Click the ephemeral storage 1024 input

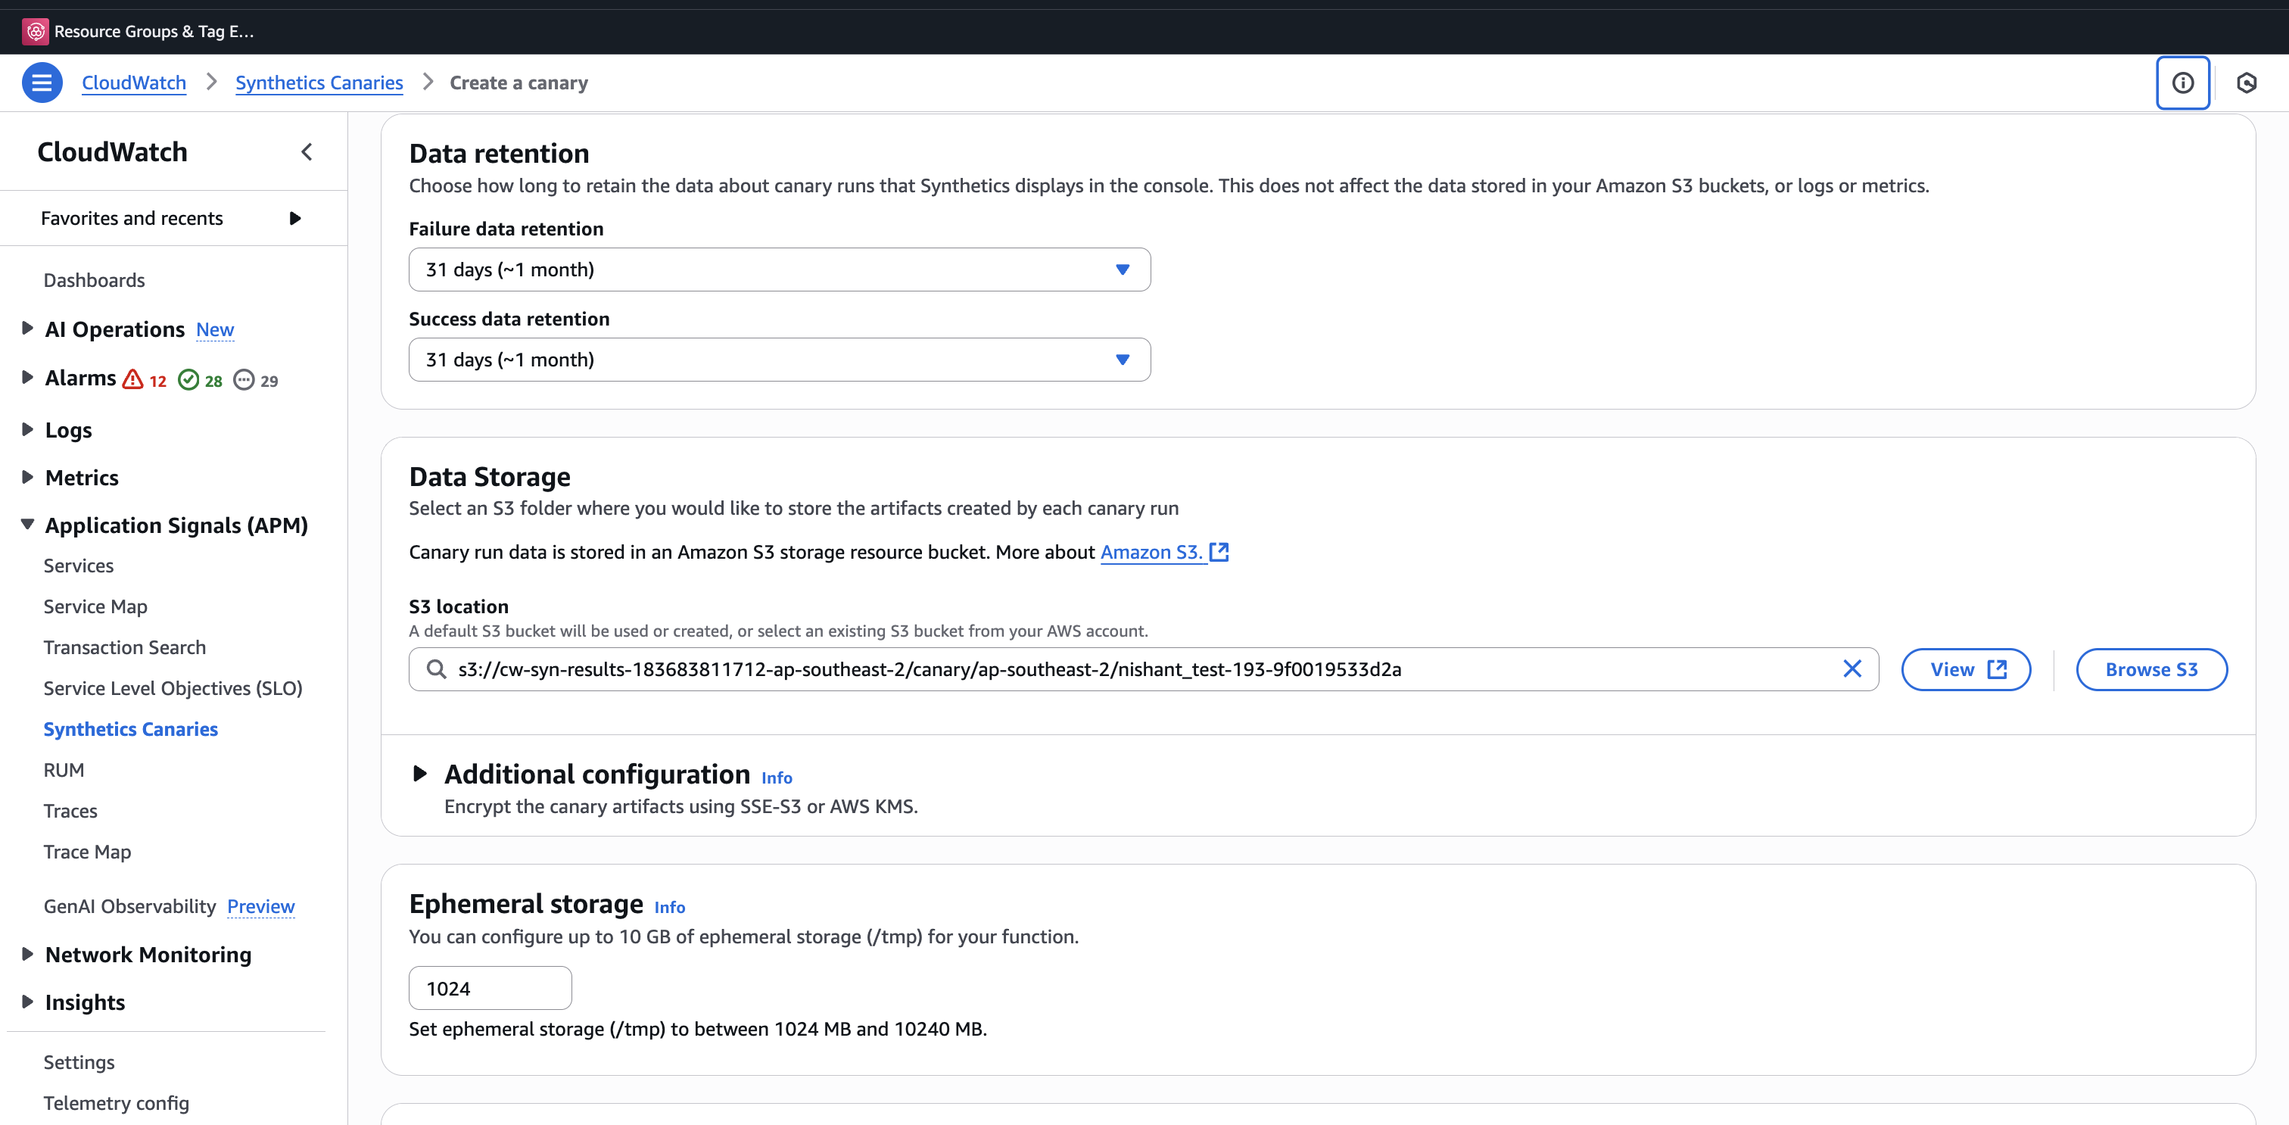(x=490, y=988)
